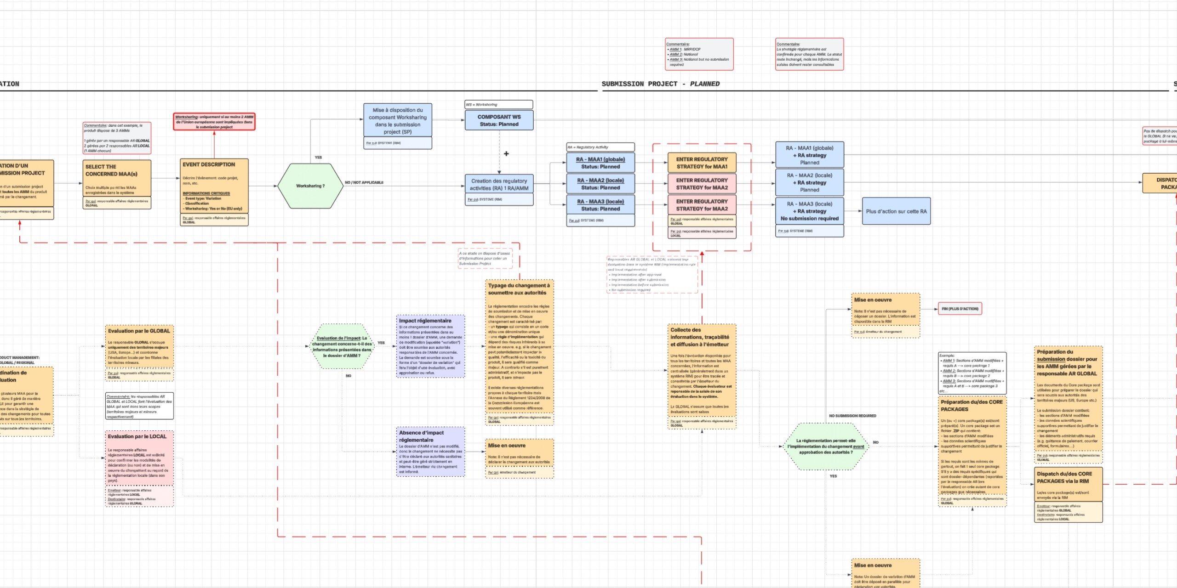Click the "Absence d'impact réglementaire" box
The height and width of the screenshot is (588, 1177).
pyautogui.click(x=430, y=452)
